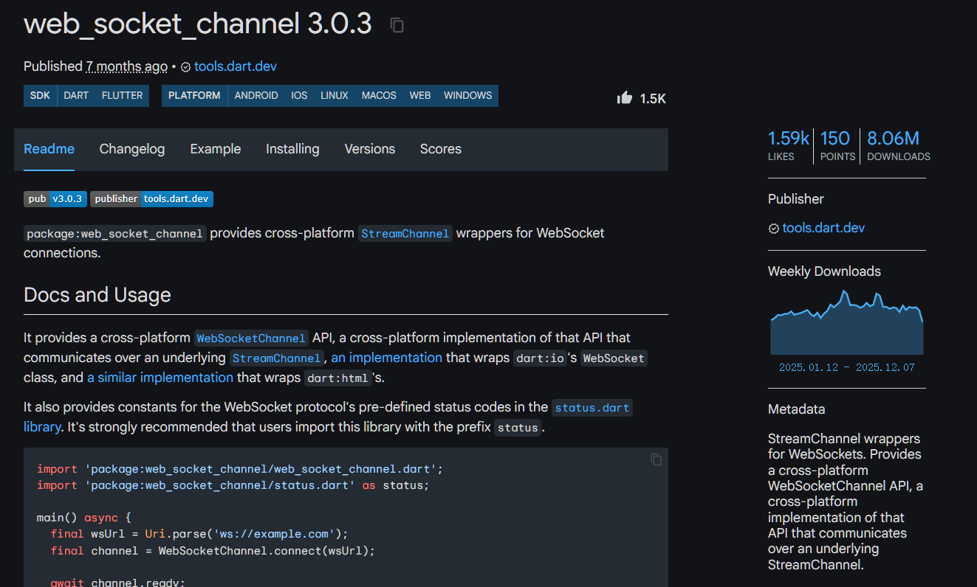
Task: Click the StreamChannel link in intro
Action: (x=405, y=234)
